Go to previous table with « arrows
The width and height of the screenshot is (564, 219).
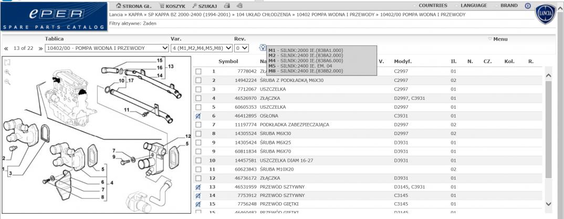click(x=6, y=48)
